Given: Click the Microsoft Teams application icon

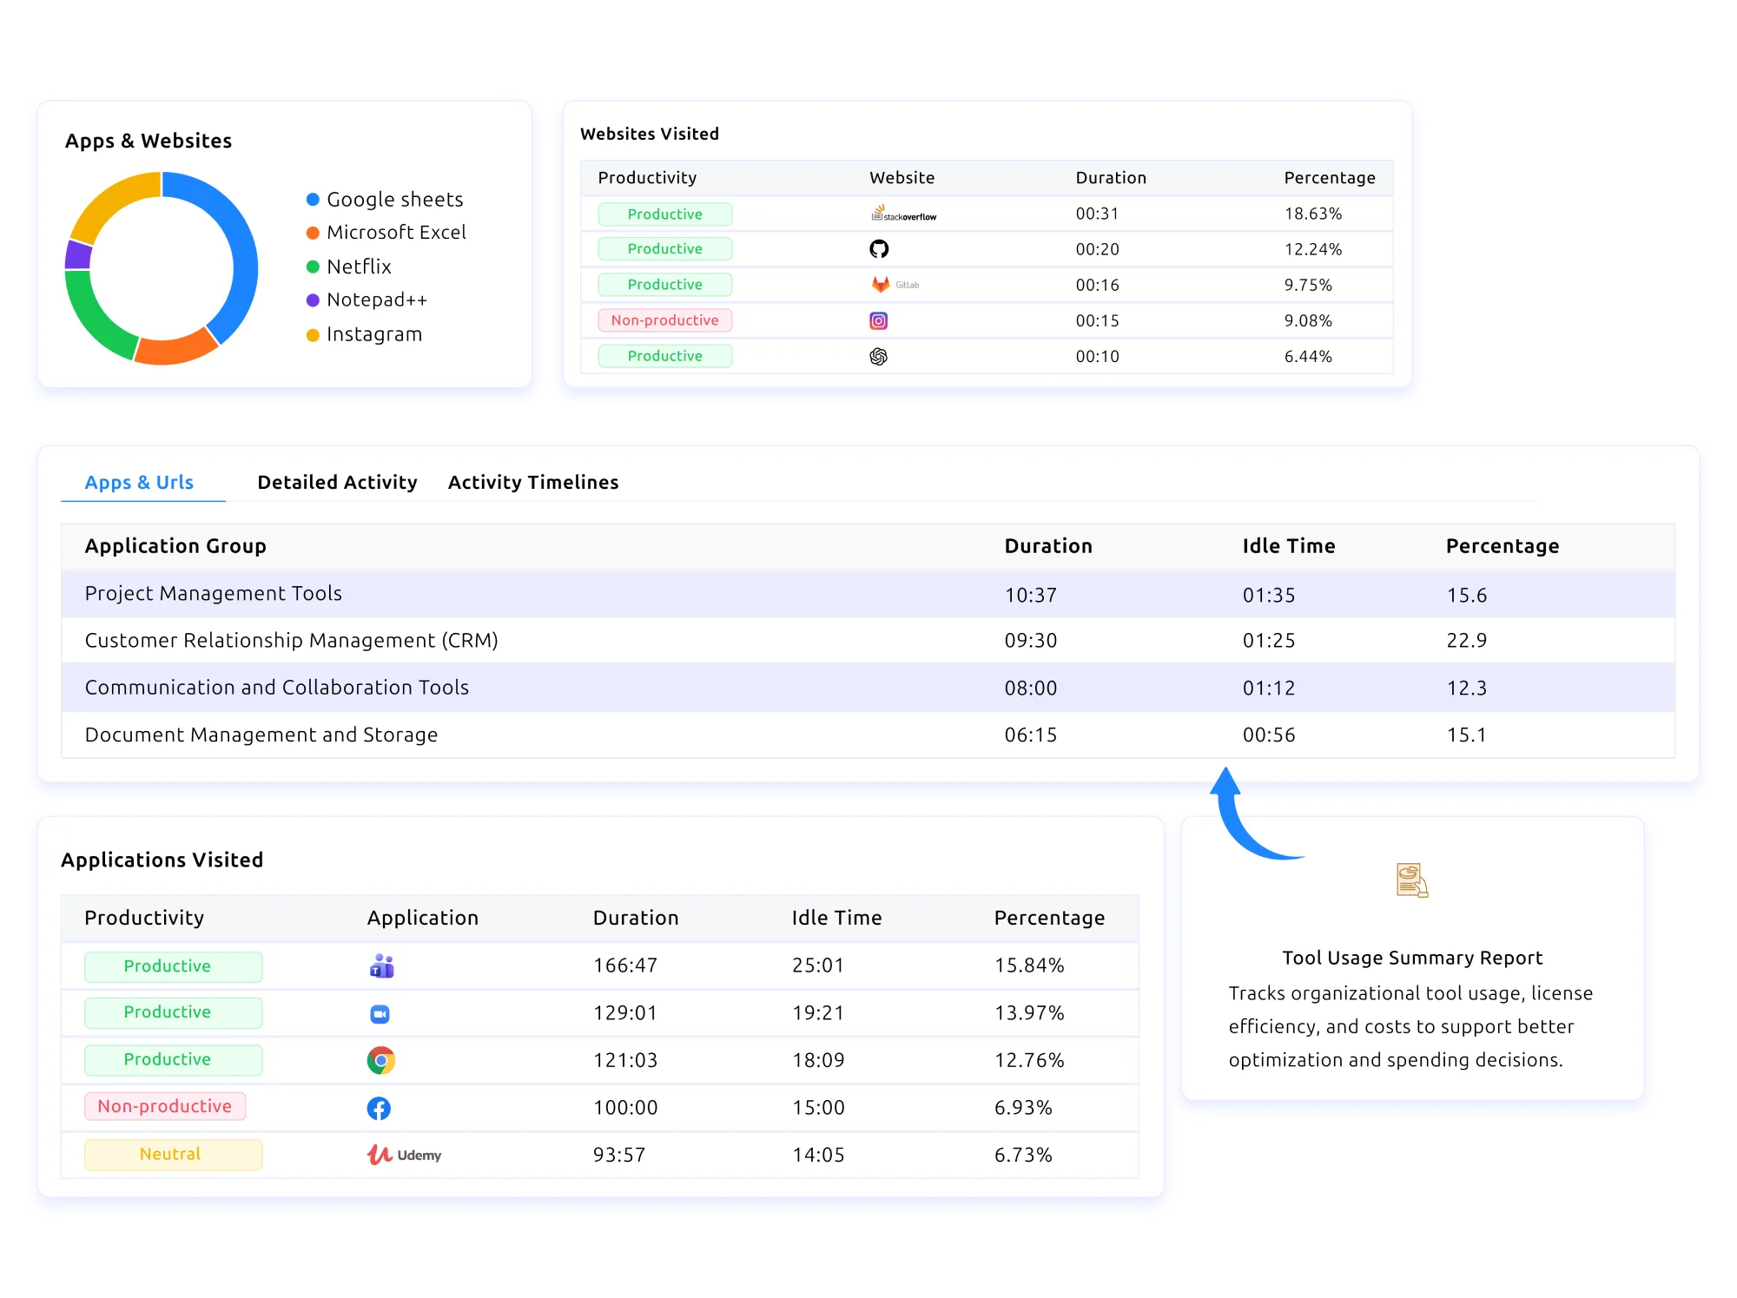Looking at the screenshot, I should pos(381,966).
